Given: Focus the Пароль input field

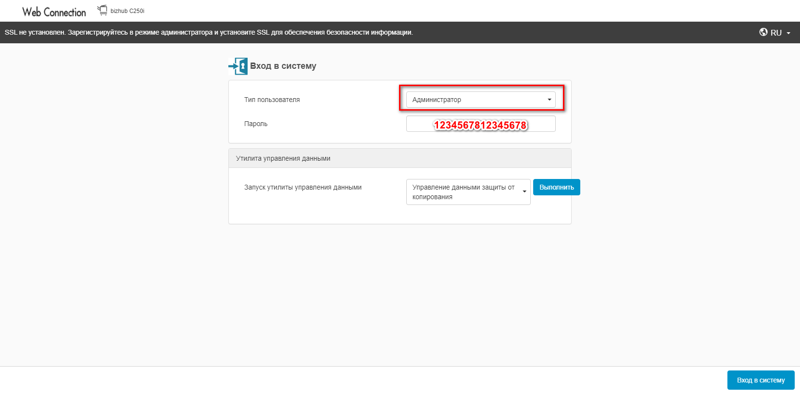Looking at the screenshot, I should point(481,124).
